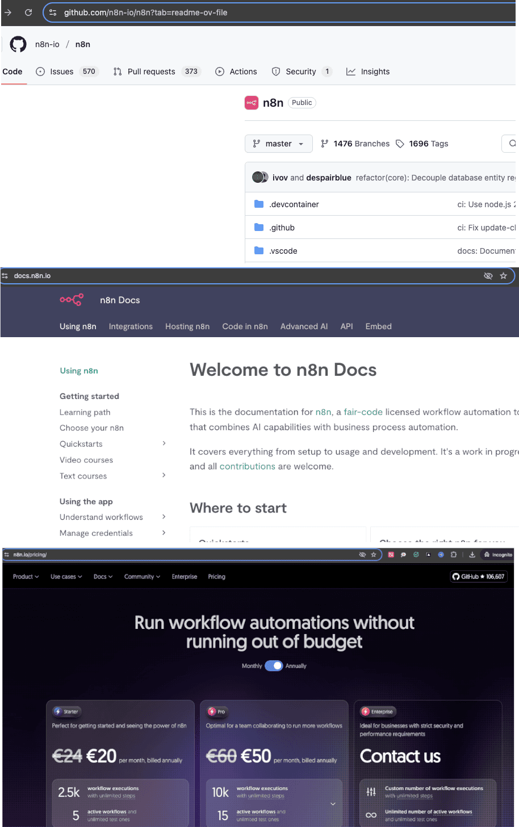The height and width of the screenshot is (827, 519).
Task: Switch to the Pull requests tab
Action: [157, 72]
